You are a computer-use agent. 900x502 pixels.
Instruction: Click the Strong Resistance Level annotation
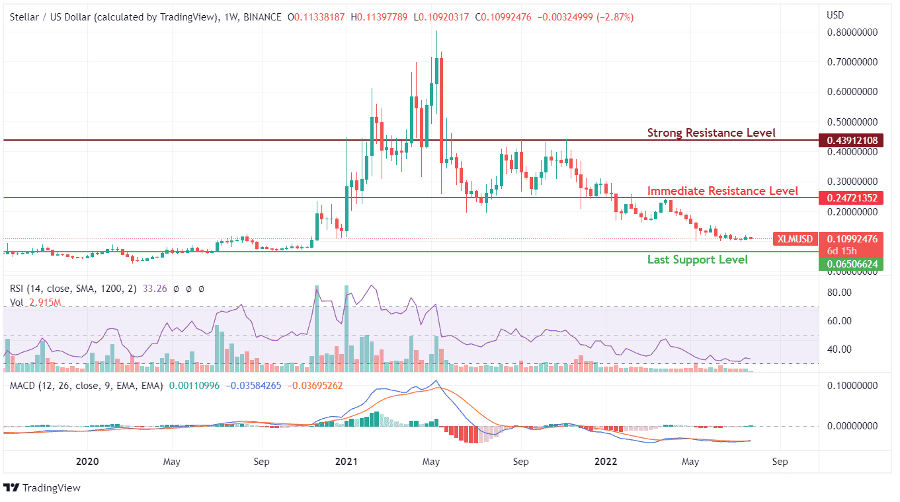point(711,133)
